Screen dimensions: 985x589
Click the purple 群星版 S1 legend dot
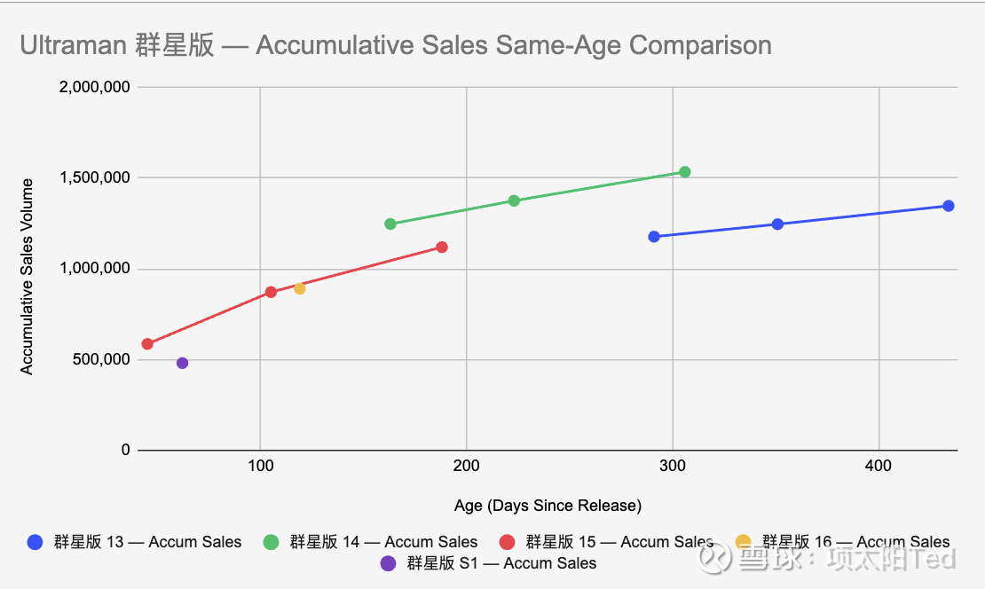pos(388,563)
